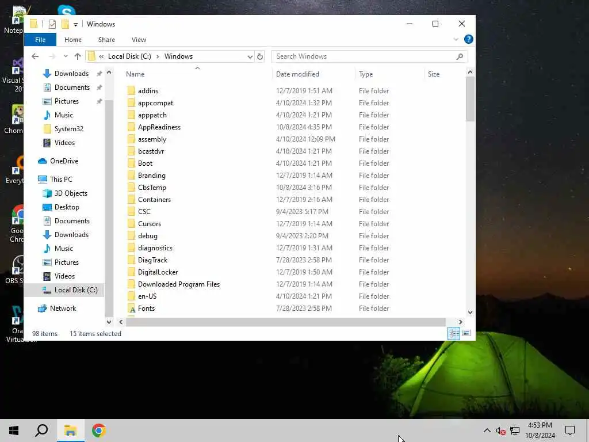Image resolution: width=589 pixels, height=442 pixels.
Task: Select the en-US folder icon
Action: coord(131,296)
